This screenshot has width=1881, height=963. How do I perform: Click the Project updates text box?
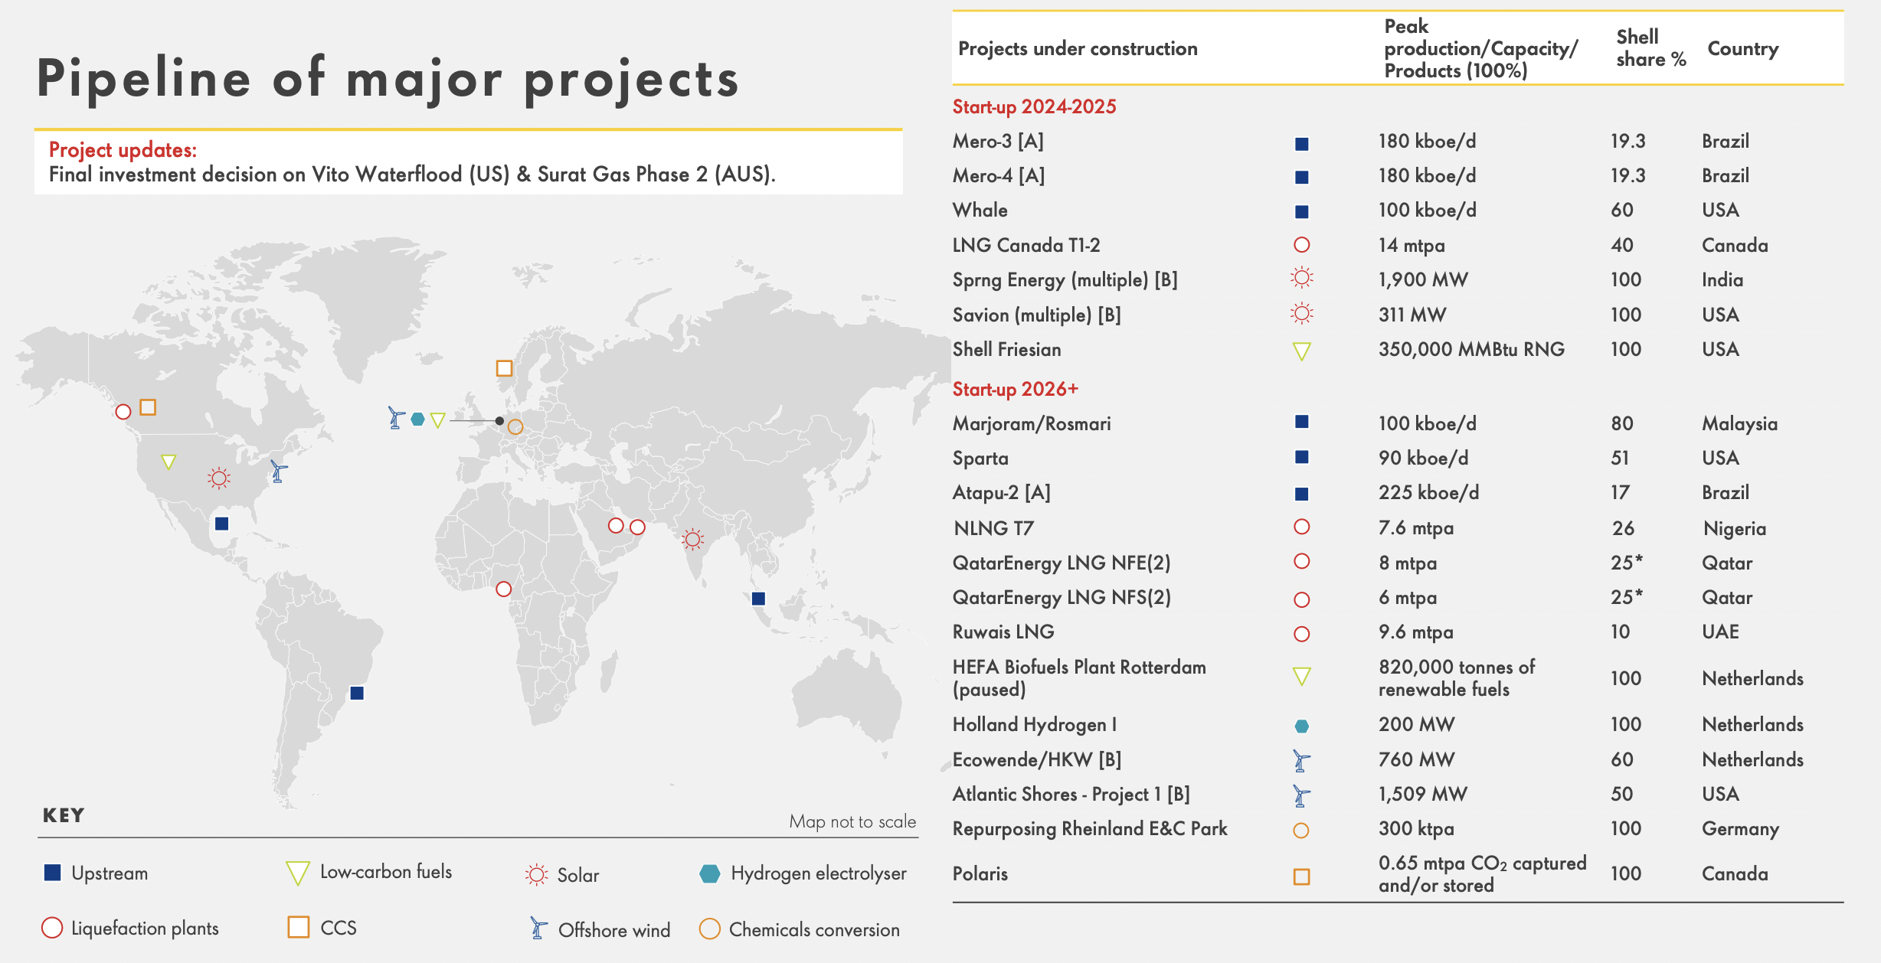468,162
